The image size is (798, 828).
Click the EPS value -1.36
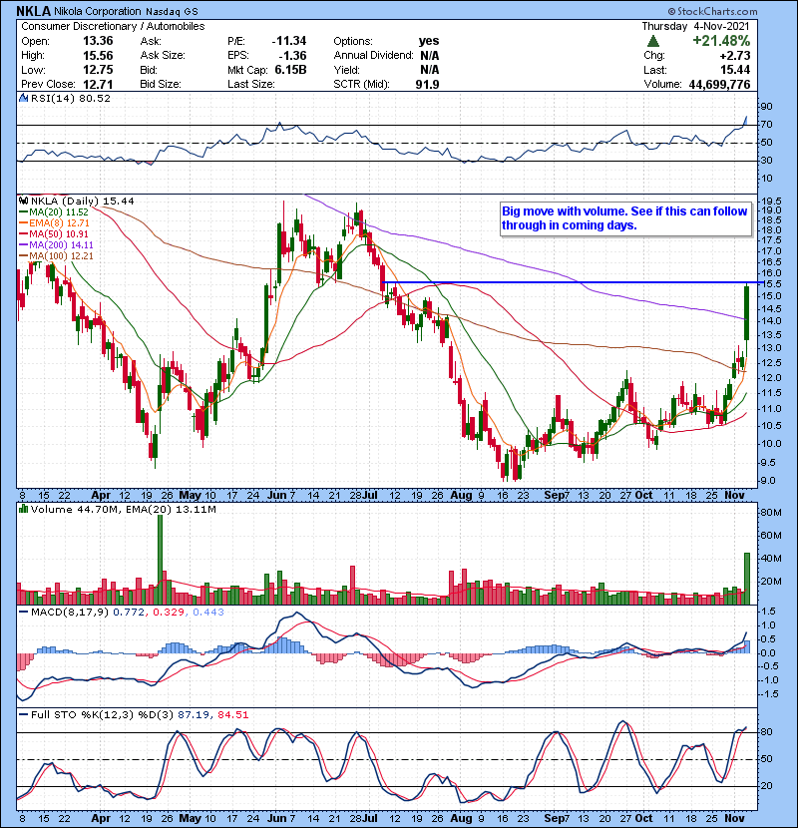tap(292, 56)
